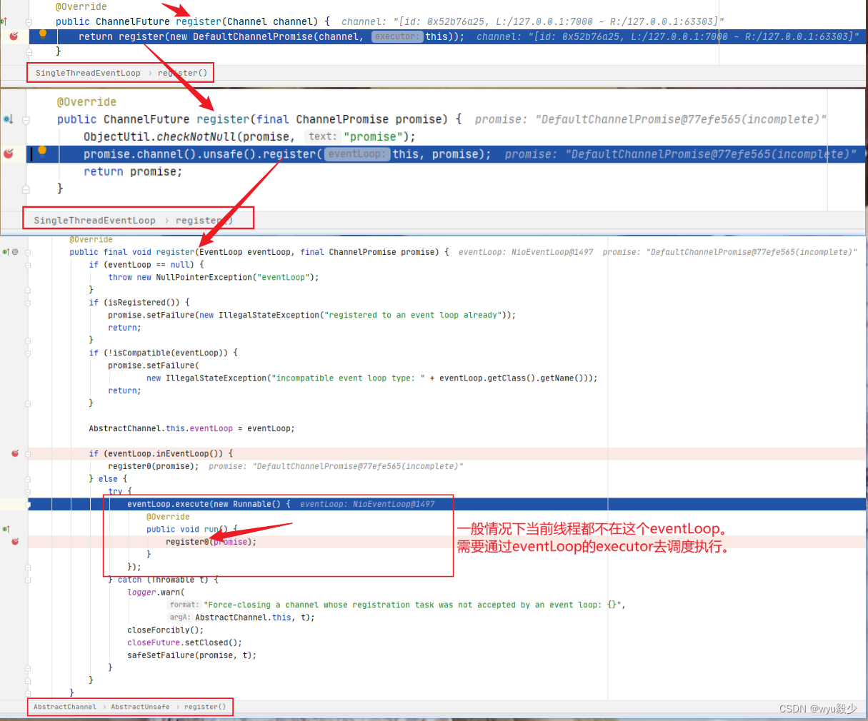The image size is (868, 721).
Task: Click 'closeForcibly();' statement
Action: click(x=166, y=630)
